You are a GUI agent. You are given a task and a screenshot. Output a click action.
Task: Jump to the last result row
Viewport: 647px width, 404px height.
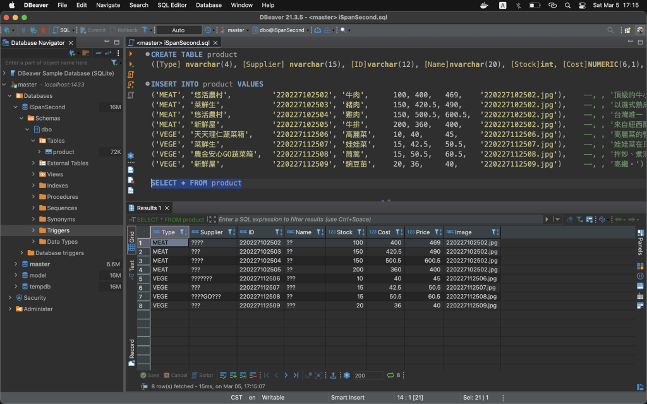click(x=296, y=375)
